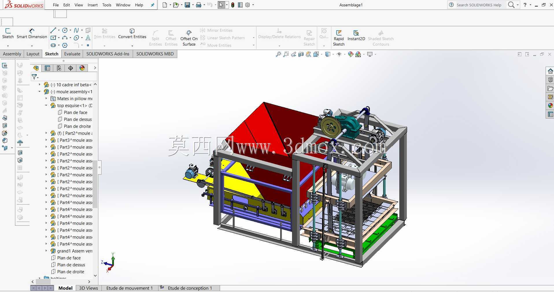Open the Smart Dimension dropdown arrow
The height and width of the screenshot is (292, 554).
pos(32,46)
